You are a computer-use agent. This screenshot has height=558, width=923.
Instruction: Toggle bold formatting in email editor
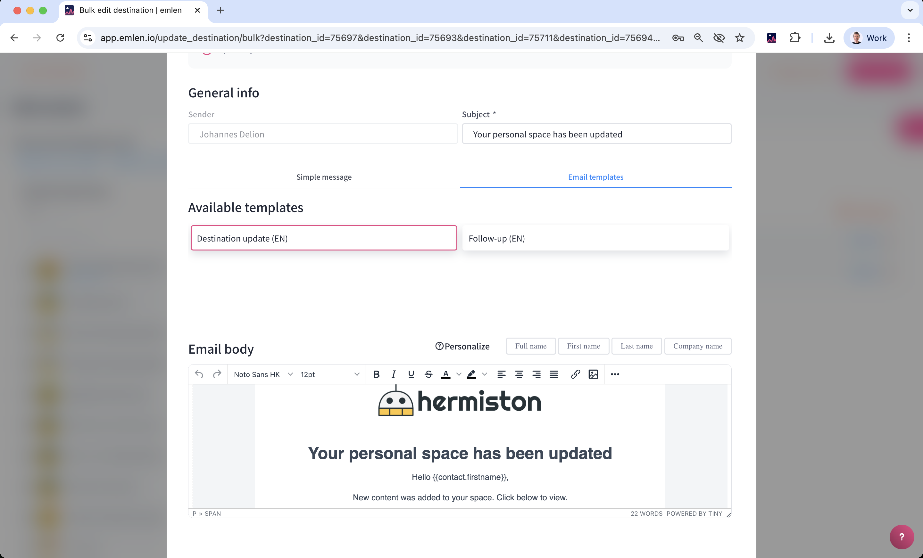pos(376,374)
